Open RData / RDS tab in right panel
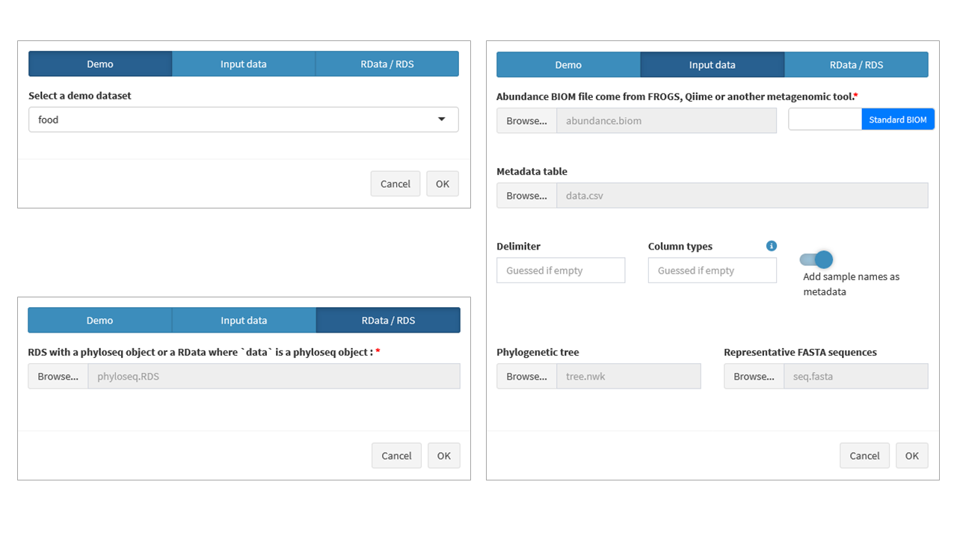The height and width of the screenshot is (538, 957). [x=856, y=65]
